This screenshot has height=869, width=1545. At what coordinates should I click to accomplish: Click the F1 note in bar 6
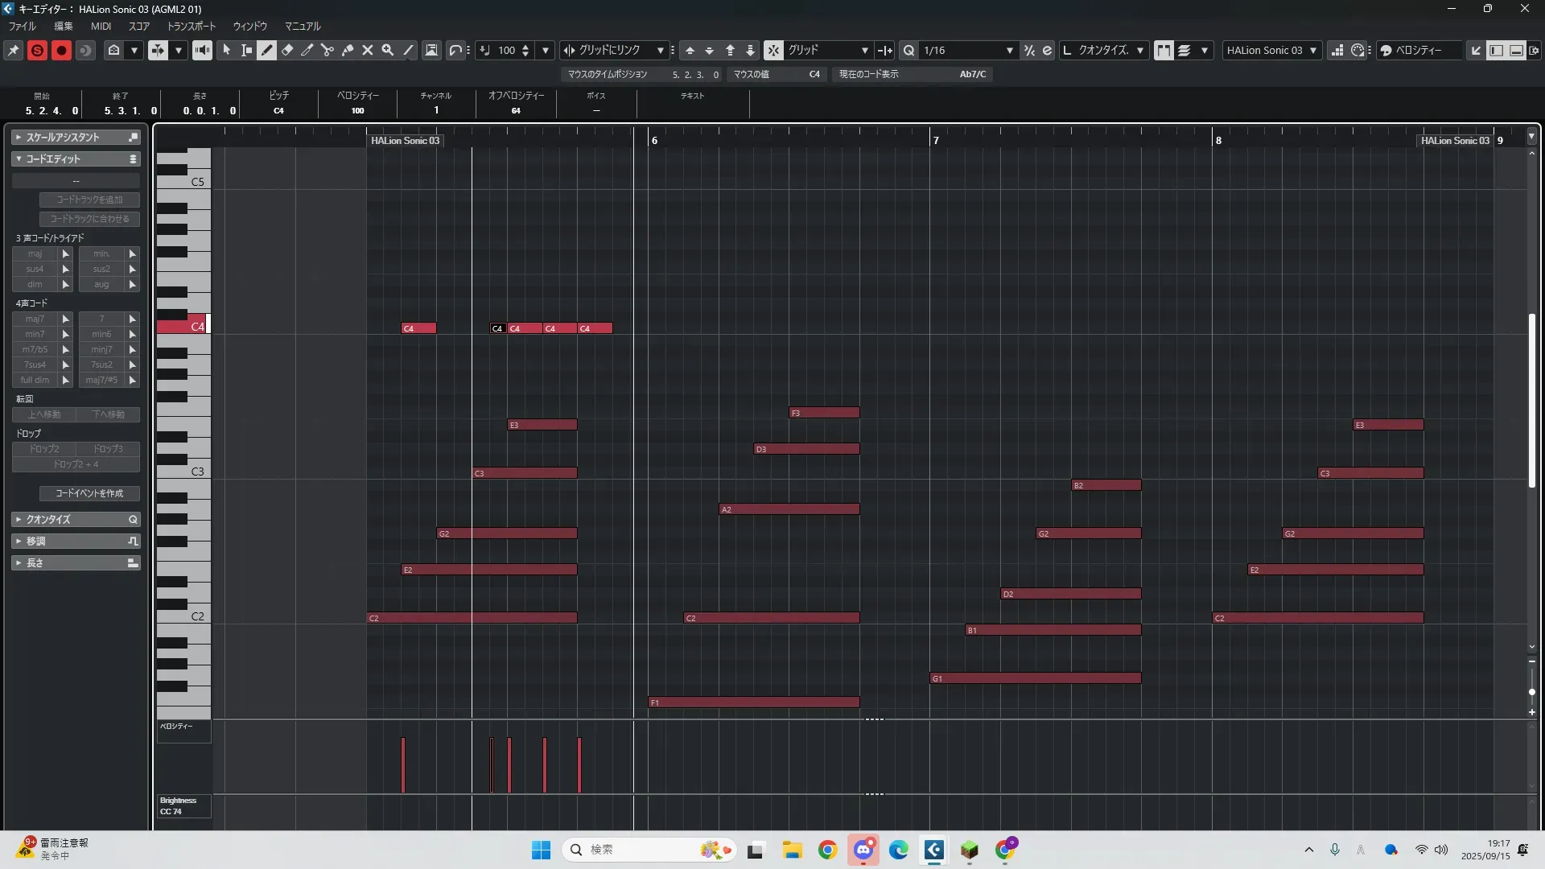click(x=753, y=702)
